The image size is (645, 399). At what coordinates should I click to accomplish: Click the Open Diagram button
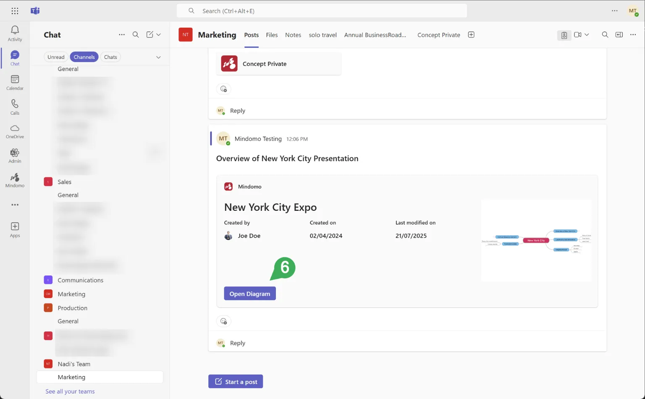point(250,294)
